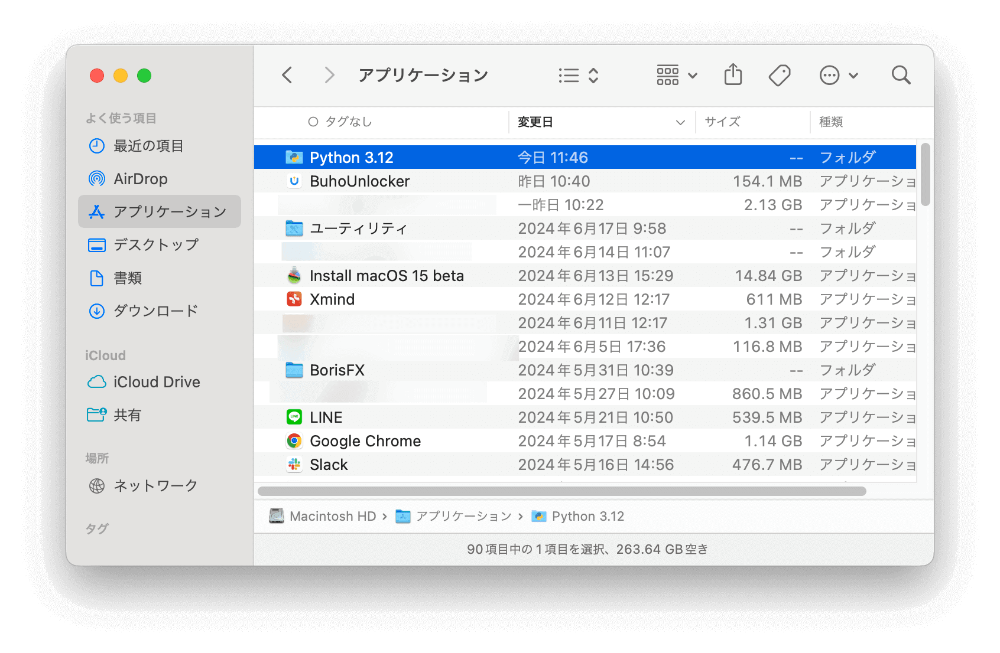
Task: Go back with the left chevron button
Action: 287,75
